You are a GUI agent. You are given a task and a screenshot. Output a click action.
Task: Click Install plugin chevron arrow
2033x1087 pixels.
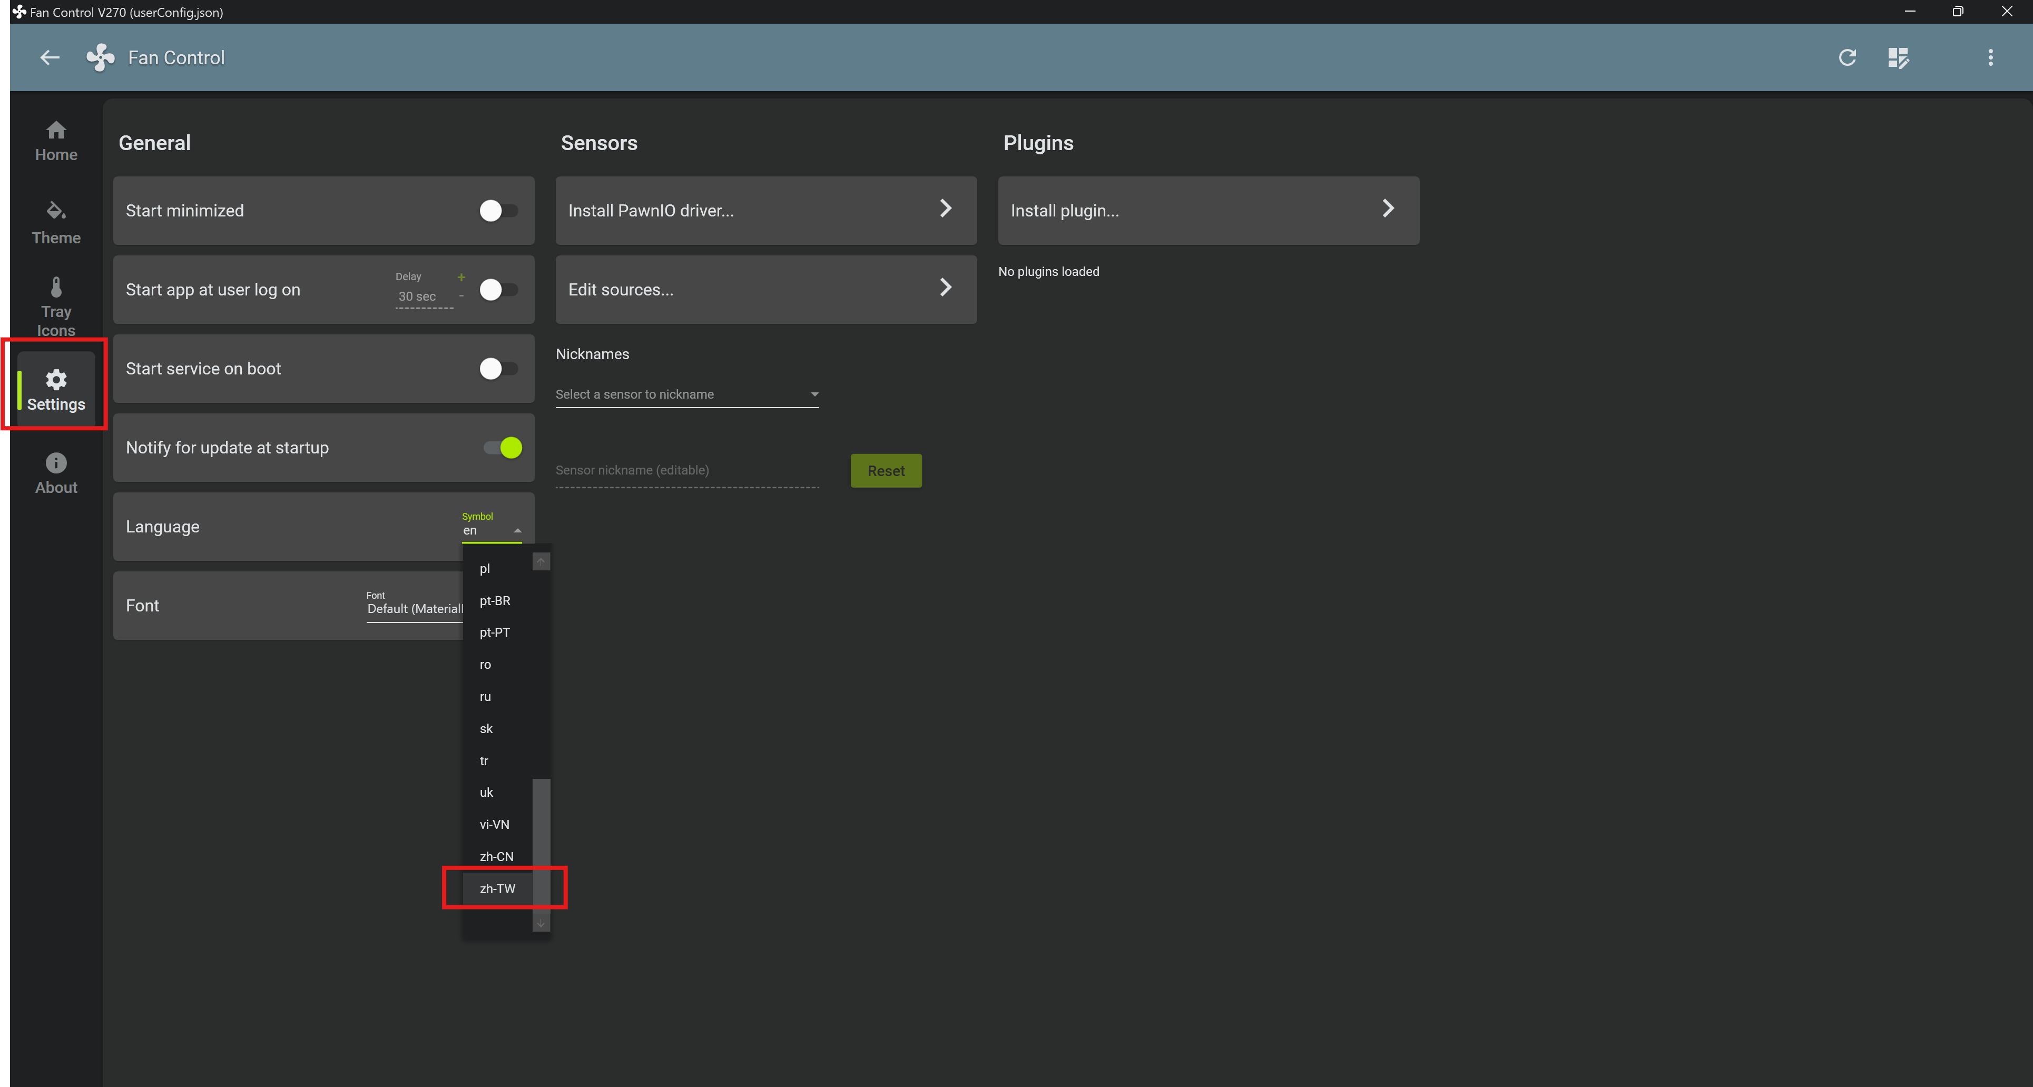click(1388, 209)
